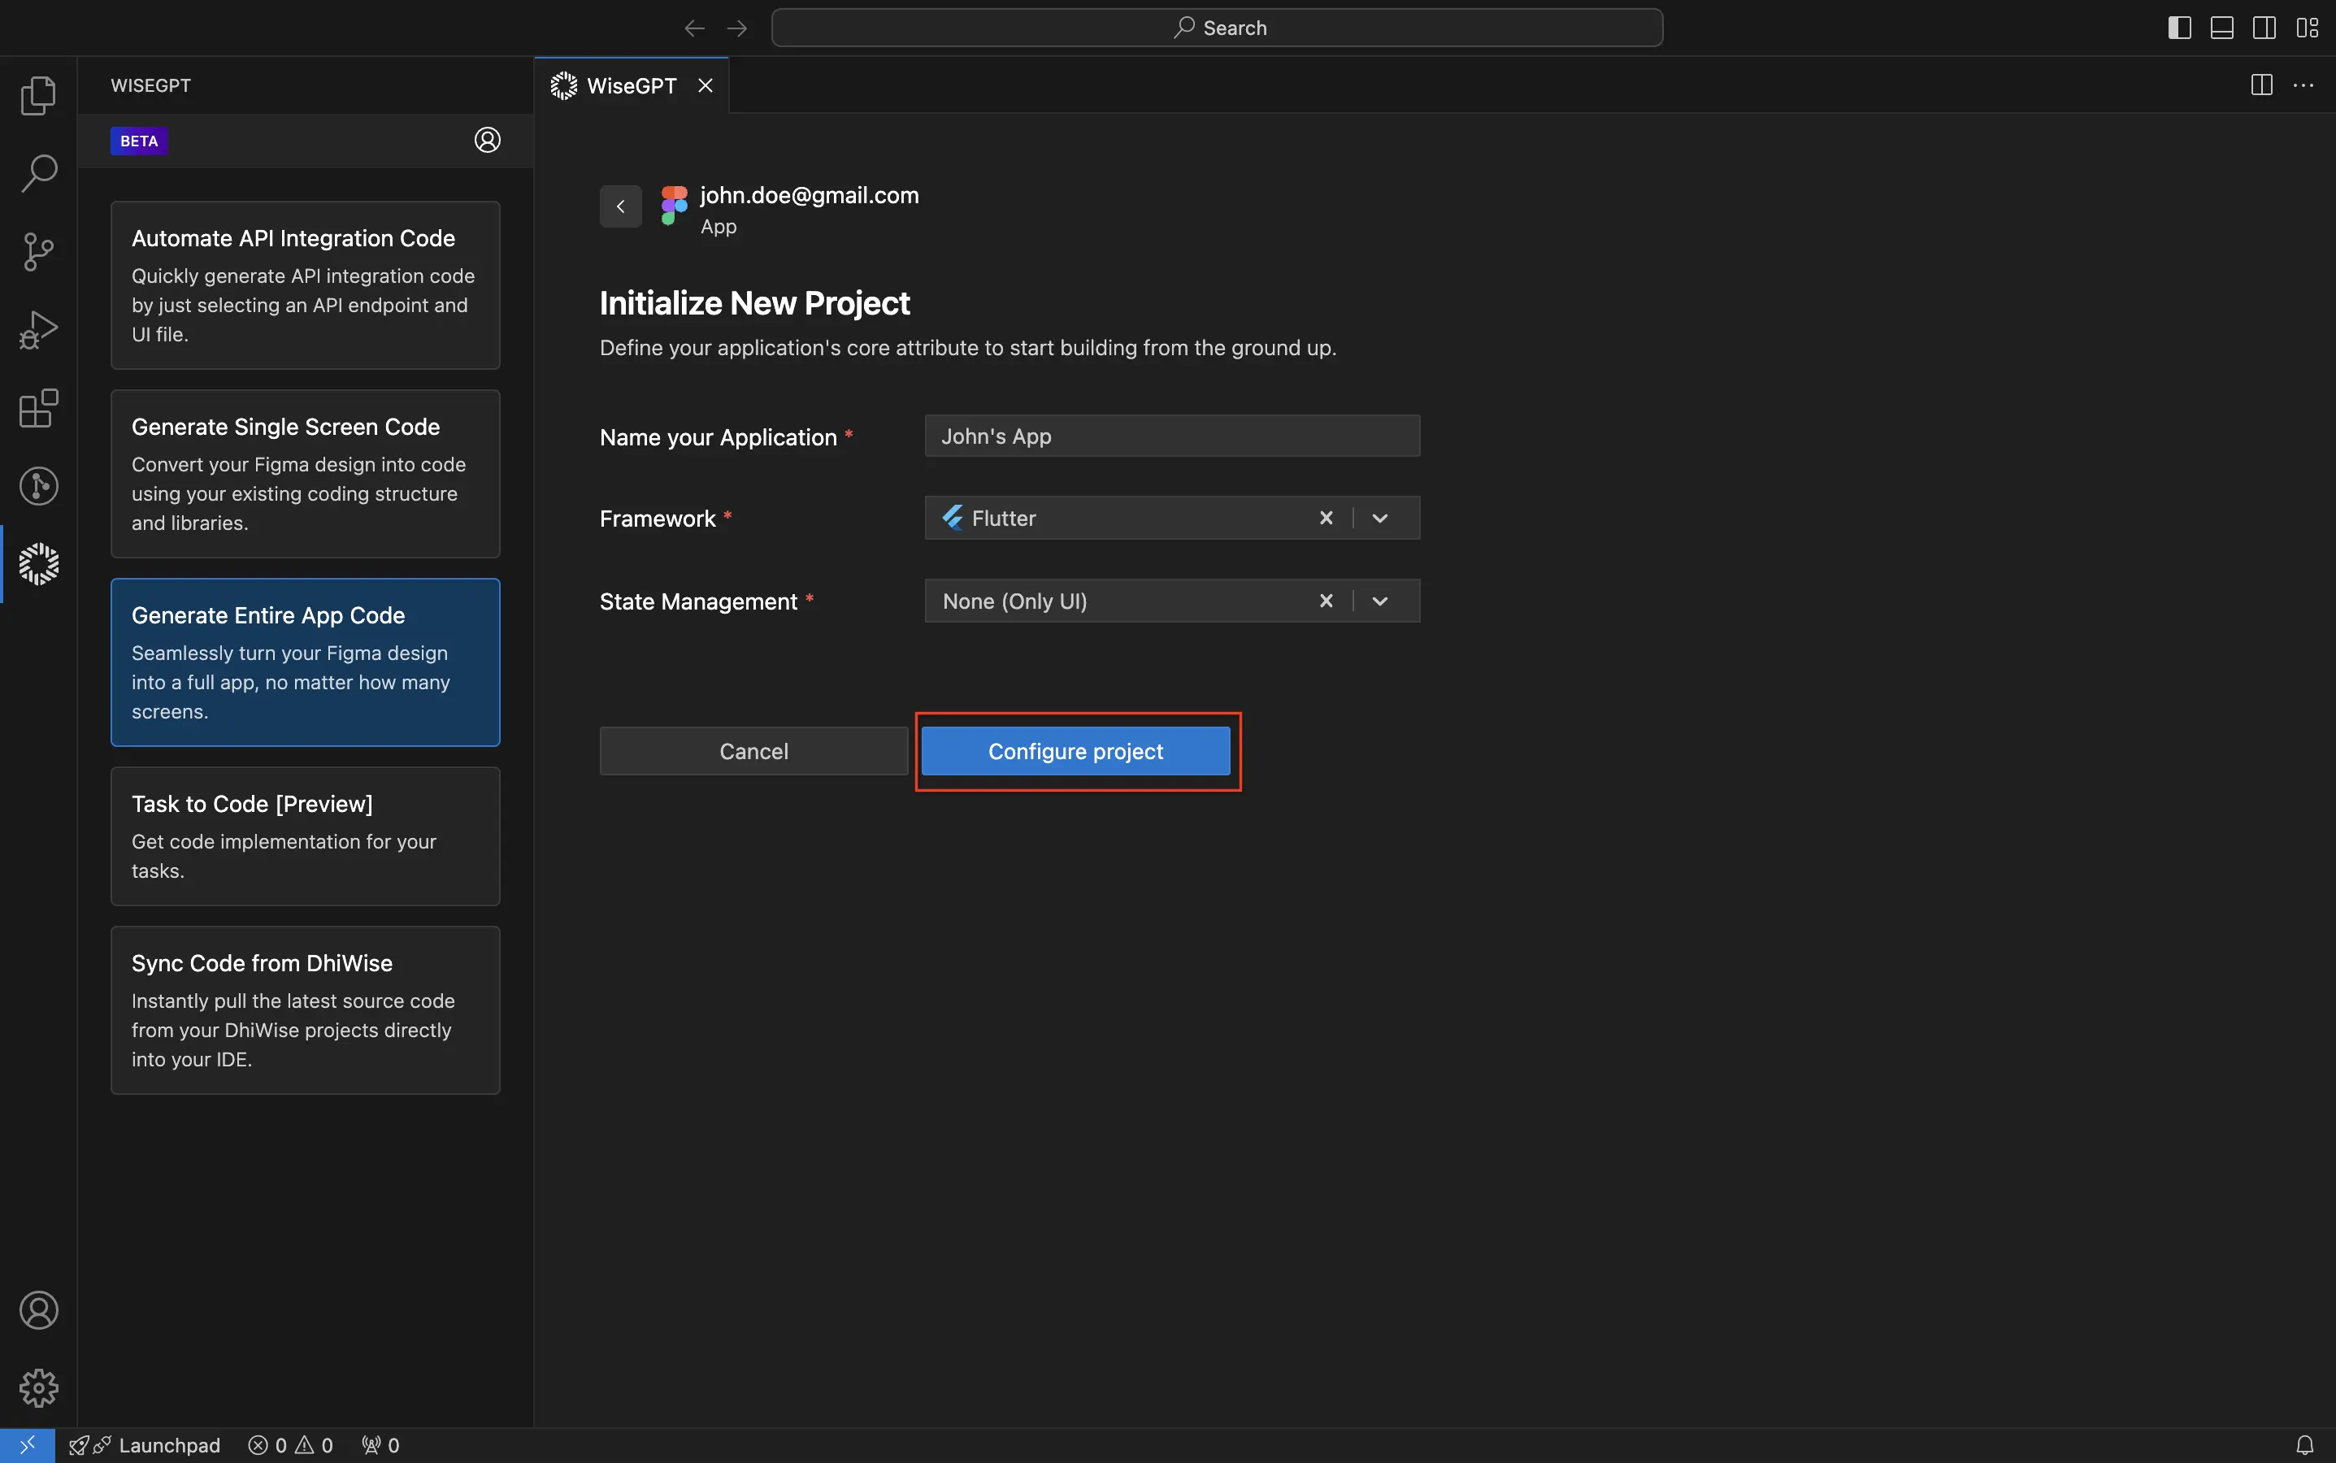
Task: Open the Flutter framework combo box
Action: click(x=1172, y=519)
